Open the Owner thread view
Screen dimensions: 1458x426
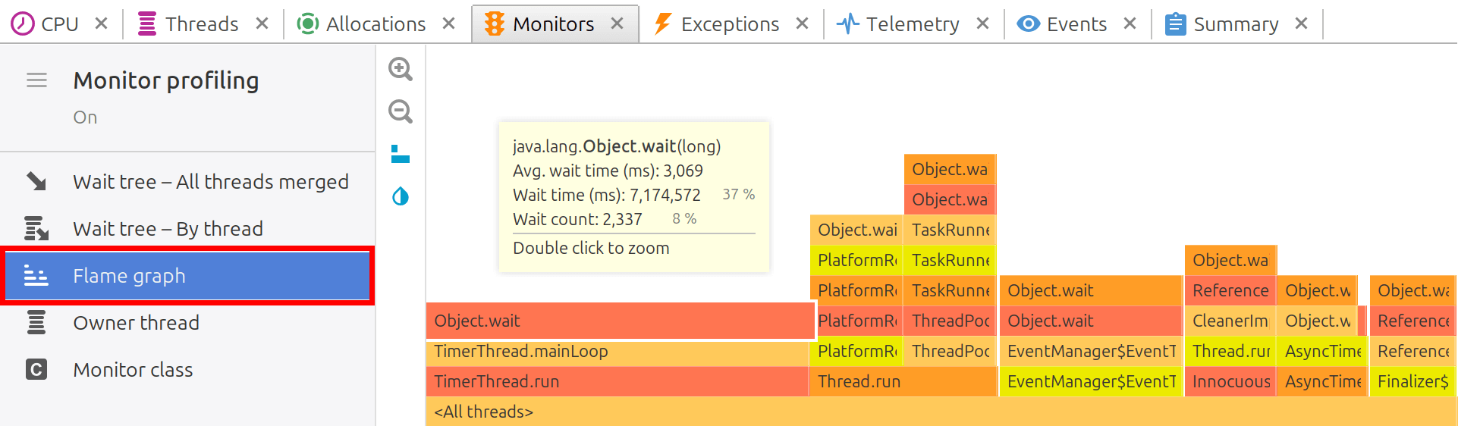click(187, 323)
